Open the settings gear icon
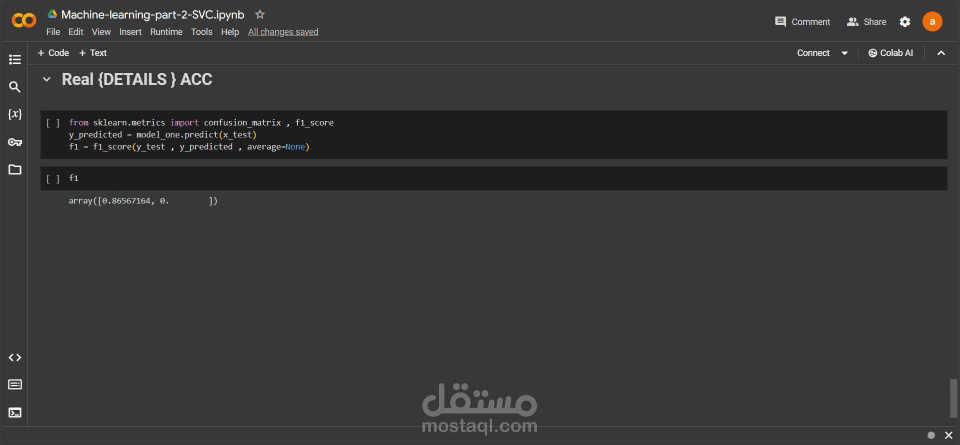The width and height of the screenshot is (960, 445). click(x=905, y=22)
